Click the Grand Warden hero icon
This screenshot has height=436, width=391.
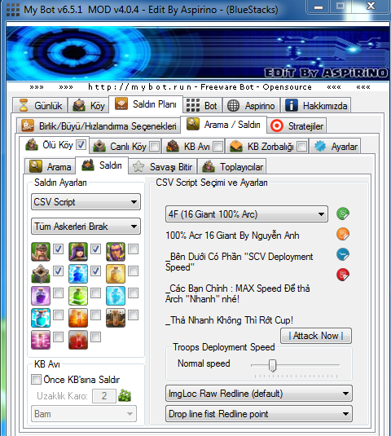click(116, 252)
